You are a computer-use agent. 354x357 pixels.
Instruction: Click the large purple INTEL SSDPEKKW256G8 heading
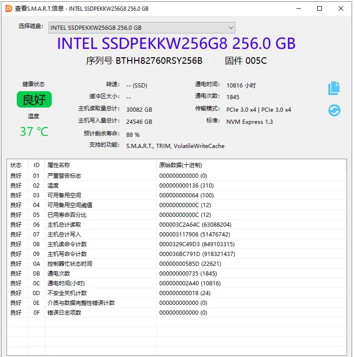click(x=177, y=43)
